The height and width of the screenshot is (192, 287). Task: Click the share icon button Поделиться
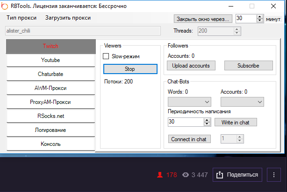pyautogui.click(x=238, y=175)
